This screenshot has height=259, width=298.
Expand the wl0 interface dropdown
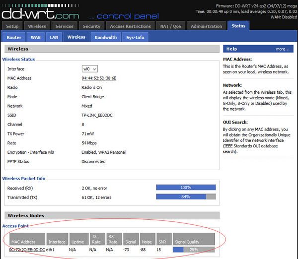[90, 69]
